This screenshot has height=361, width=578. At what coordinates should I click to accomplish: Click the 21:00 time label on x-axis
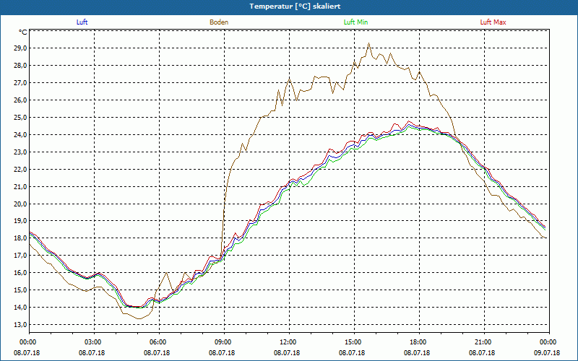pos(484,342)
